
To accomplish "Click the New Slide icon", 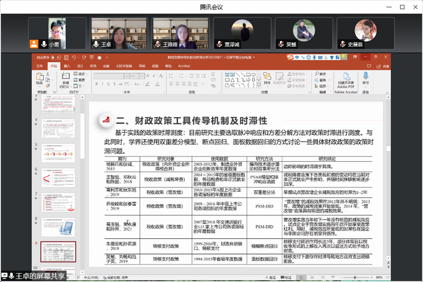I will (65, 77).
